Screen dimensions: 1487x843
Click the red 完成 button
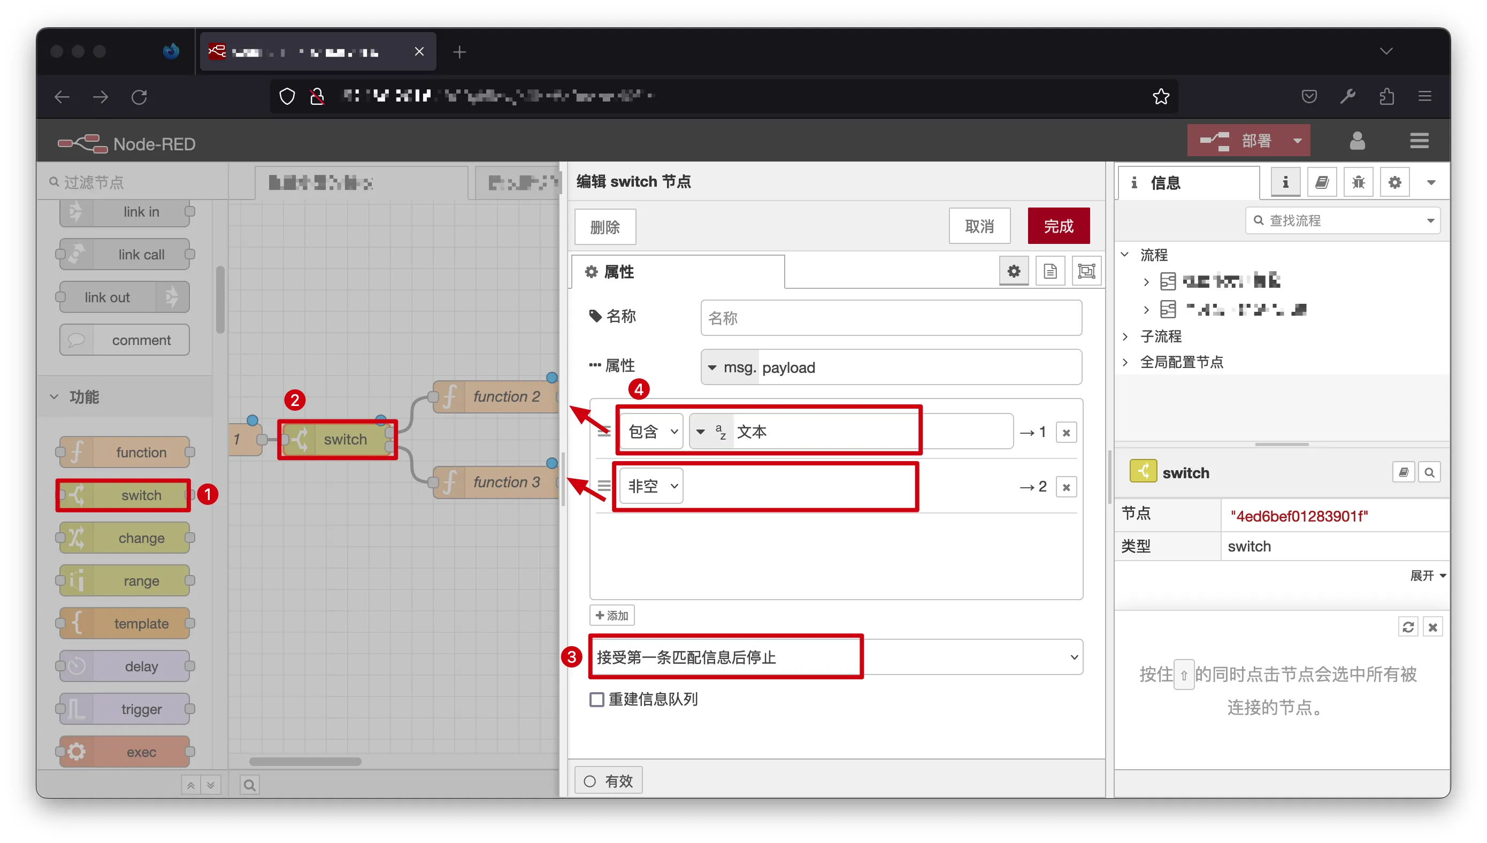(1057, 226)
